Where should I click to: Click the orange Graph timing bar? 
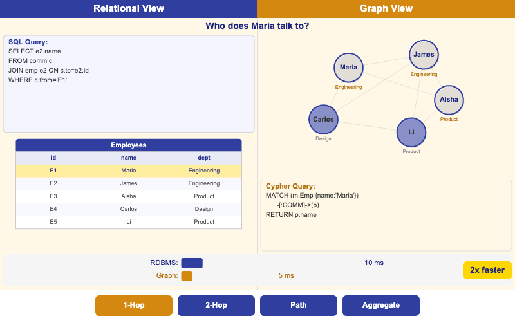(187, 276)
